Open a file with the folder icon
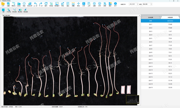This screenshot has width=180, height=108. (x=3, y=4)
